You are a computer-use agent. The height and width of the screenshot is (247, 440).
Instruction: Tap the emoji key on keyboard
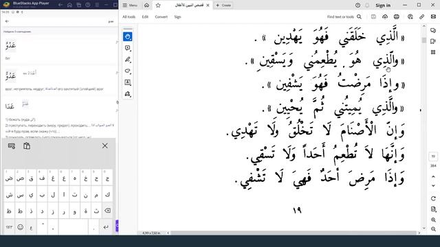coord(20,227)
